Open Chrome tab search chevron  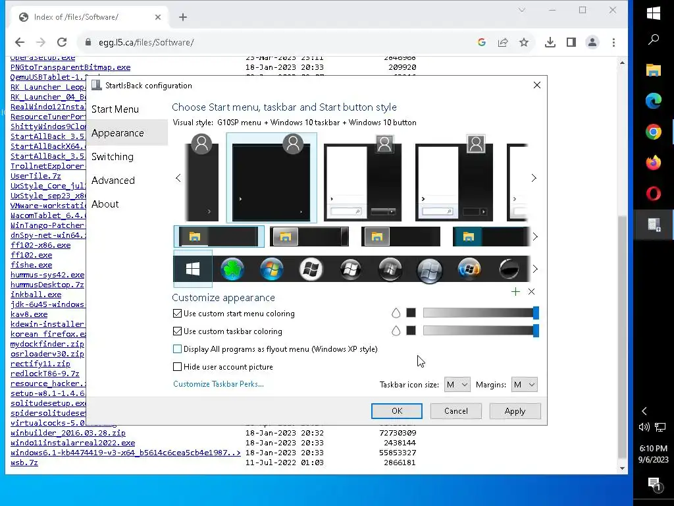pos(522,10)
